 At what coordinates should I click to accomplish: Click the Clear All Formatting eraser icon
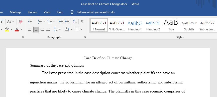point(21,22)
